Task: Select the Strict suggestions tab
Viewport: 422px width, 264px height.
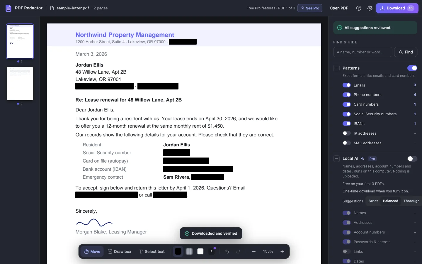Action: 373,201
